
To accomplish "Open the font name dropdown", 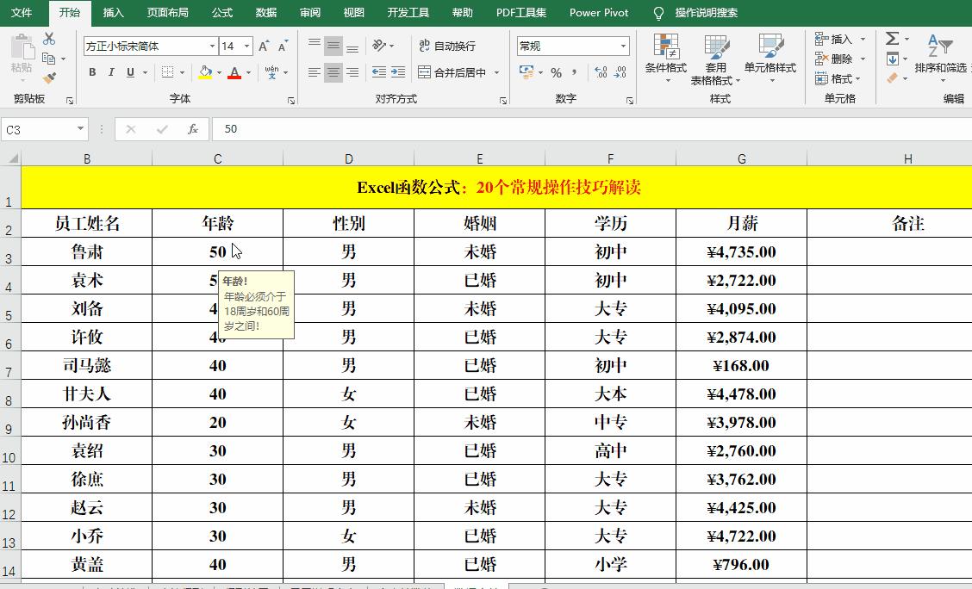I will pos(211,45).
